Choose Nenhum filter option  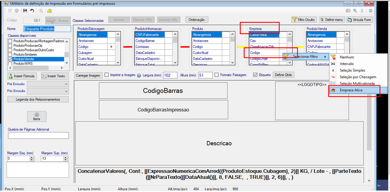point(358,57)
